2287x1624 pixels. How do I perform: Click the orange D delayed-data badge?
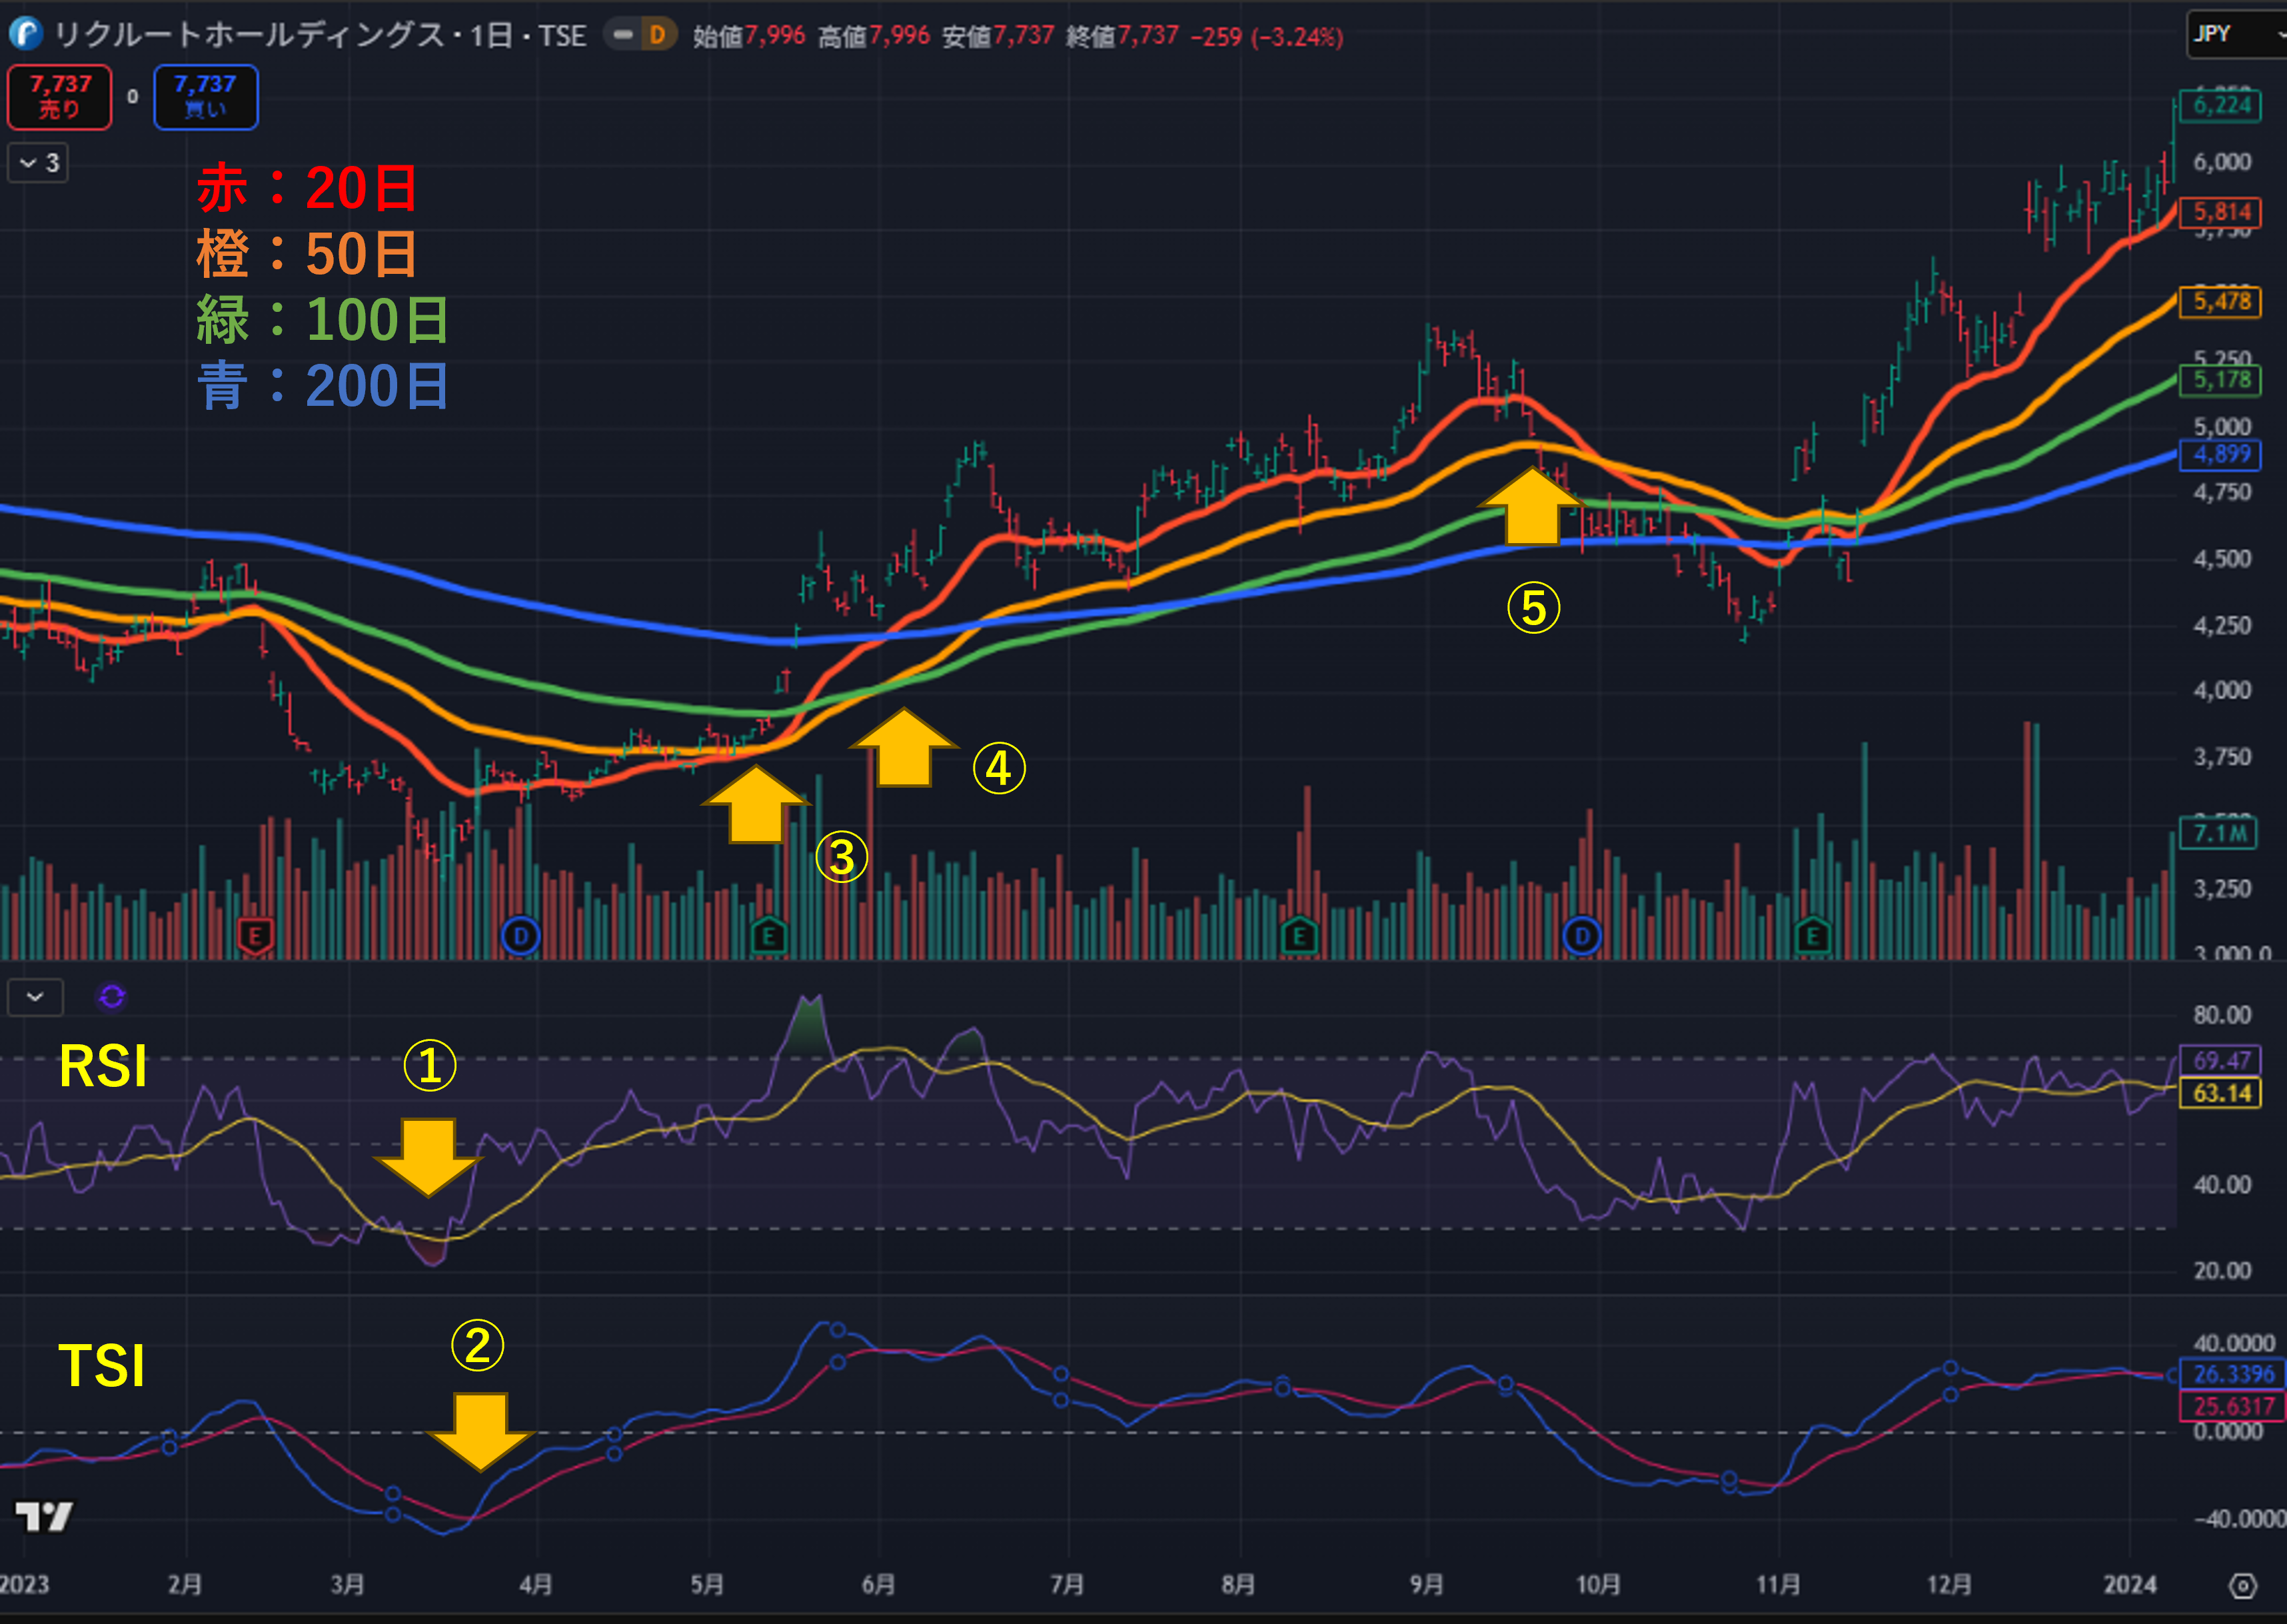click(657, 35)
